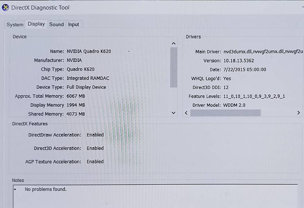
Task: Click the device name NVIDIA Quadro K620
Action: click(x=89, y=51)
